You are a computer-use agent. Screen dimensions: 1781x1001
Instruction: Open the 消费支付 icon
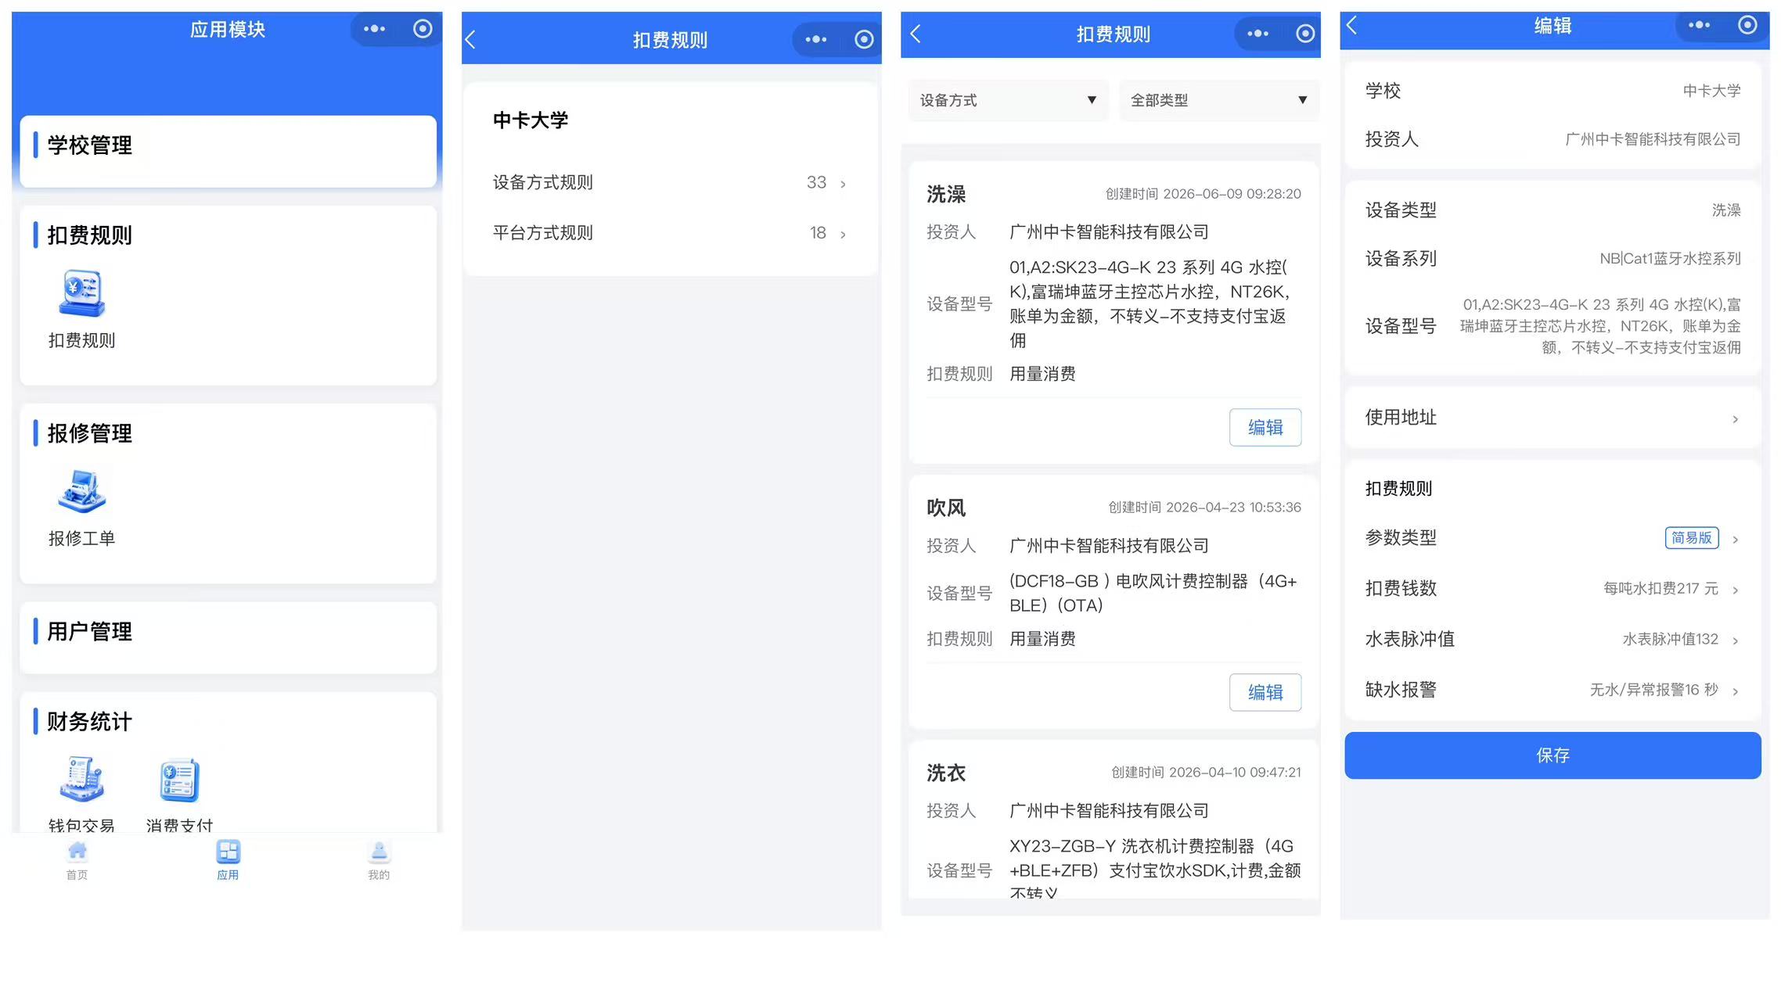(180, 780)
